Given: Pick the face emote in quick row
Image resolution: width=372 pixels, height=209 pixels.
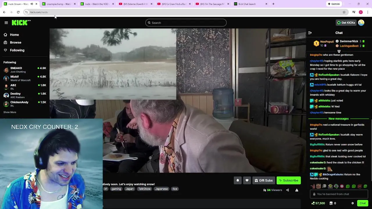Looking at the screenshot, I should (x=319, y=186).
